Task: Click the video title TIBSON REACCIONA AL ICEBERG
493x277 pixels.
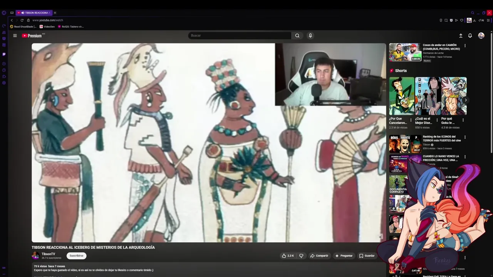Action: (x=93, y=247)
